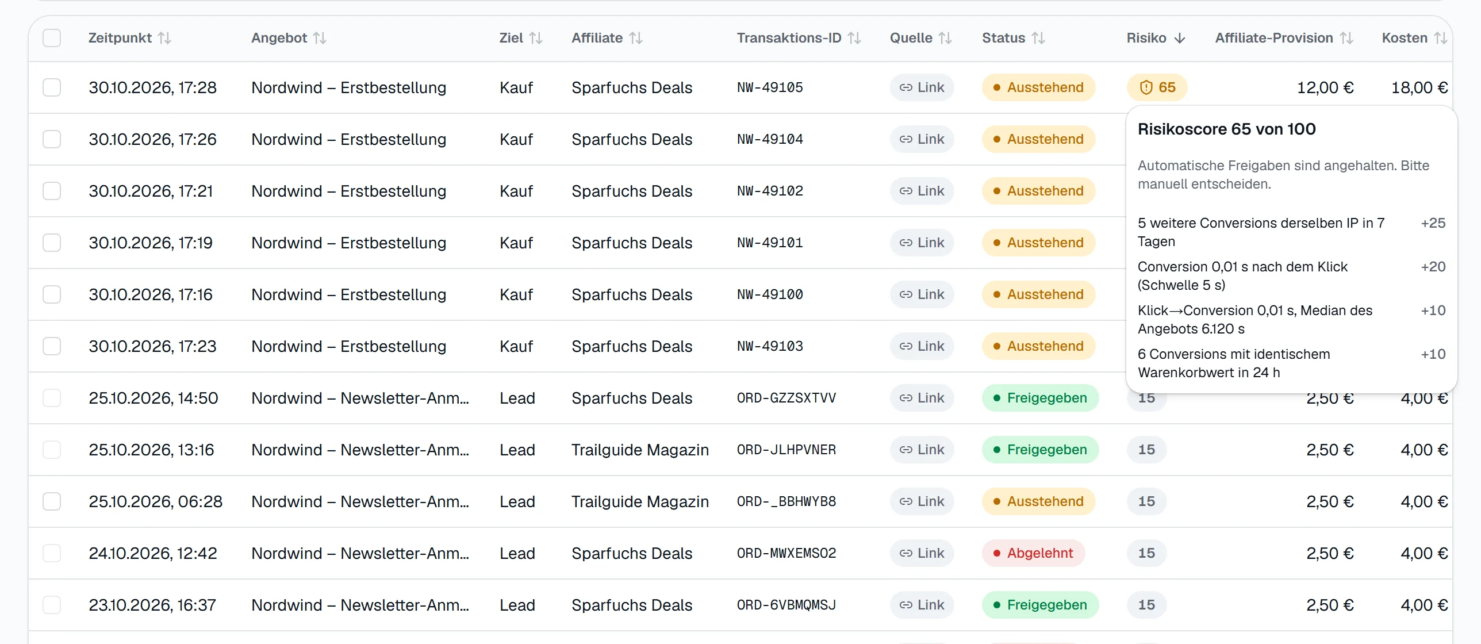Click the Angebot sort arrows icon

(320, 38)
